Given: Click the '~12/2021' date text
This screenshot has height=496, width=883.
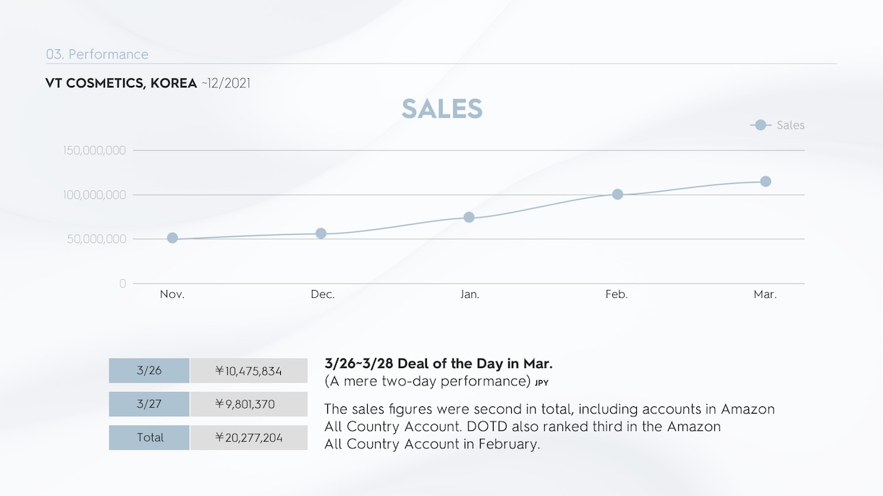Looking at the screenshot, I should 226,83.
